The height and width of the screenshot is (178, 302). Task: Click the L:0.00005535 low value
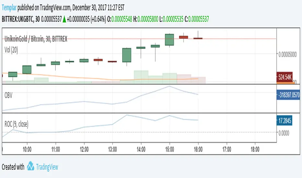171,19
